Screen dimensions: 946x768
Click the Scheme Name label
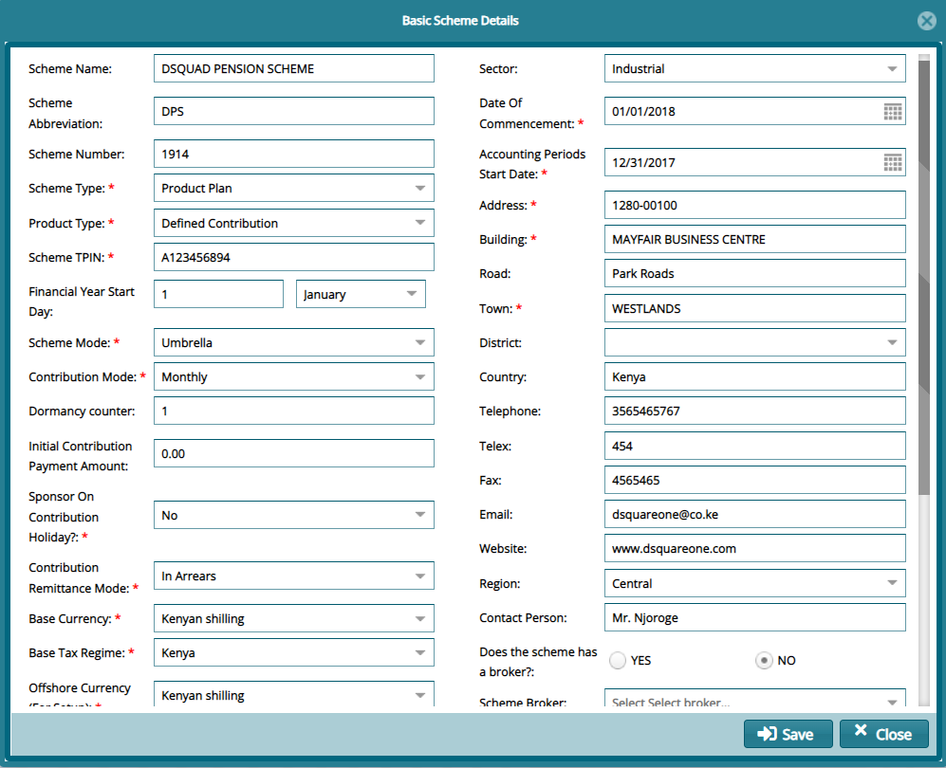tap(70, 68)
